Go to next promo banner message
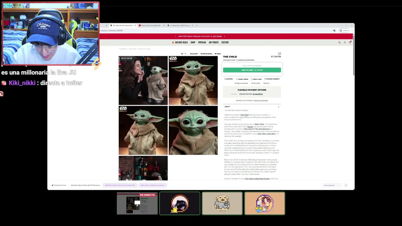402x226 pixels. pyautogui.click(x=225, y=36)
